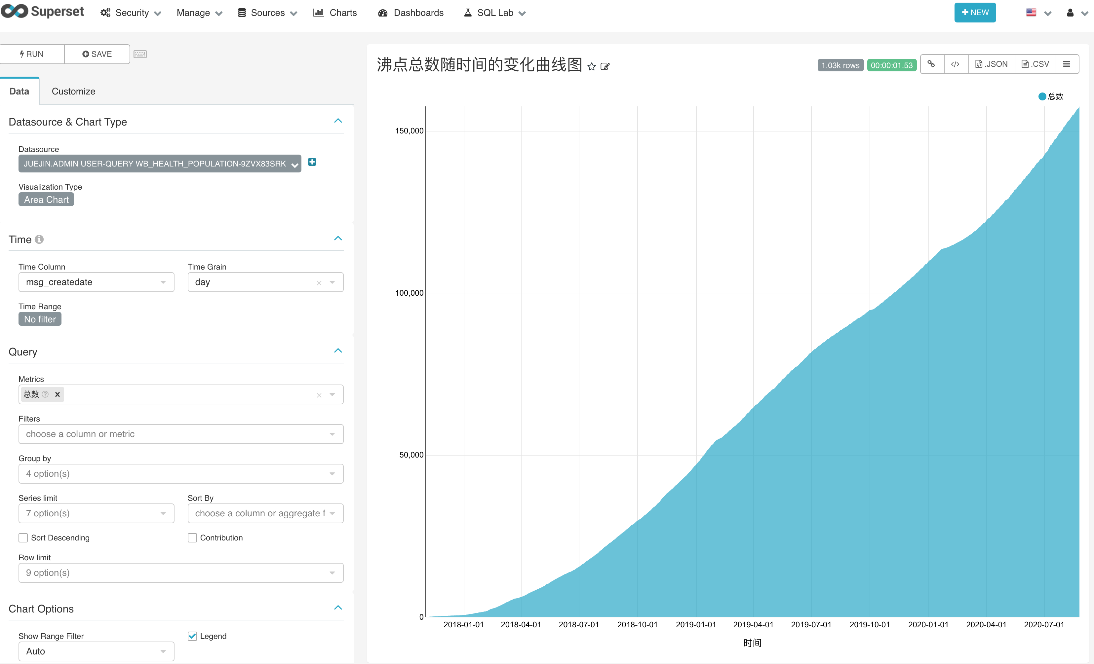1094x664 pixels.
Task: Click the short link chain icon
Action: point(931,64)
